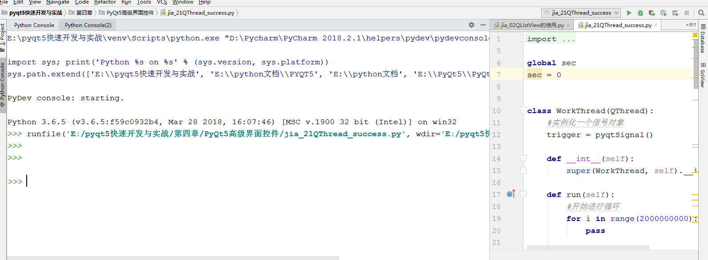Open the Run menu
Screen dimensions: 708x260
[126, 2]
